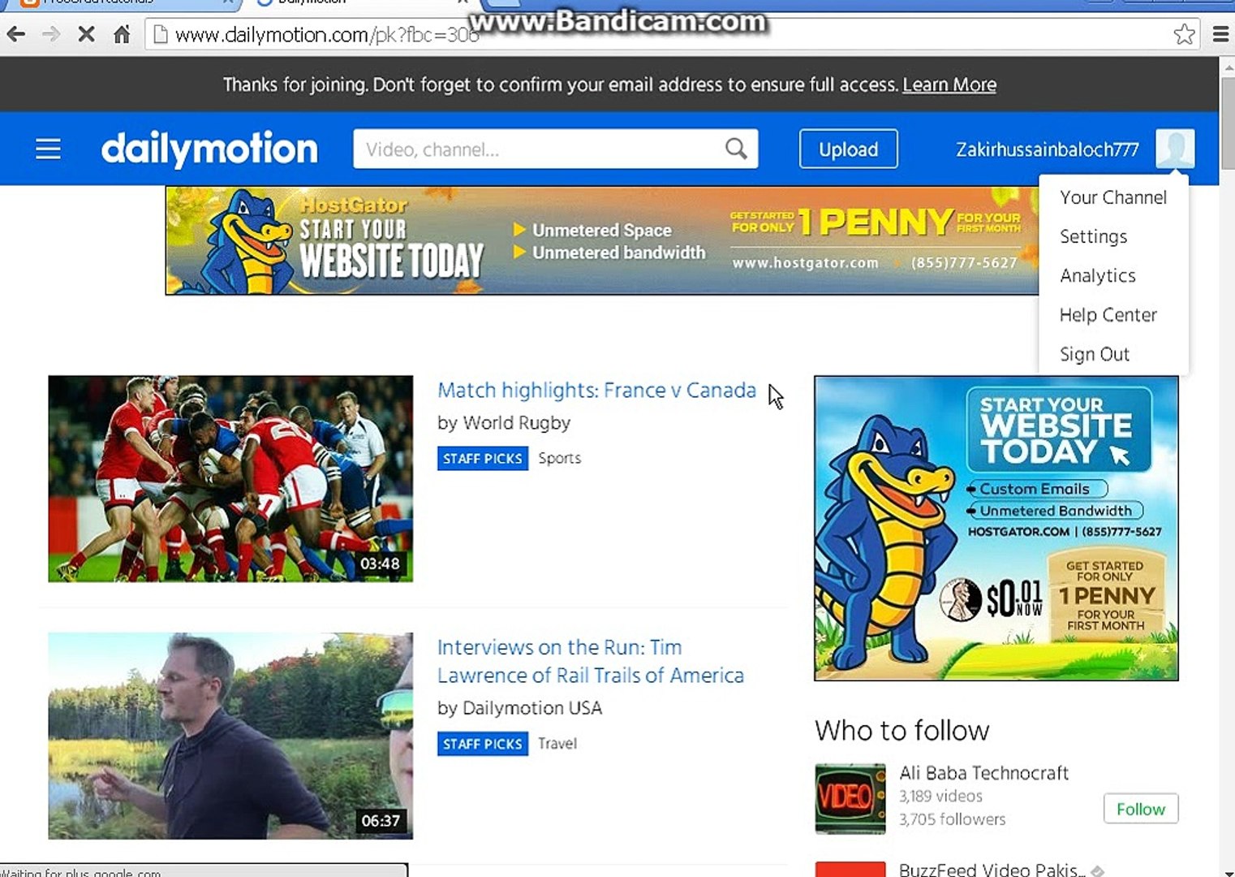Click the HostGator top banner ad
Screen dimensions: 1235x877
point(602,240)
